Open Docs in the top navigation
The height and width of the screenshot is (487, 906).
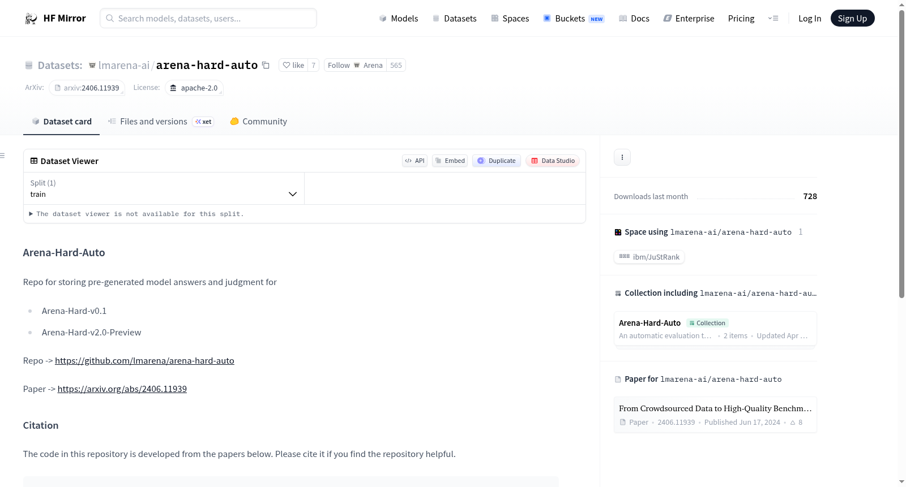634,19
